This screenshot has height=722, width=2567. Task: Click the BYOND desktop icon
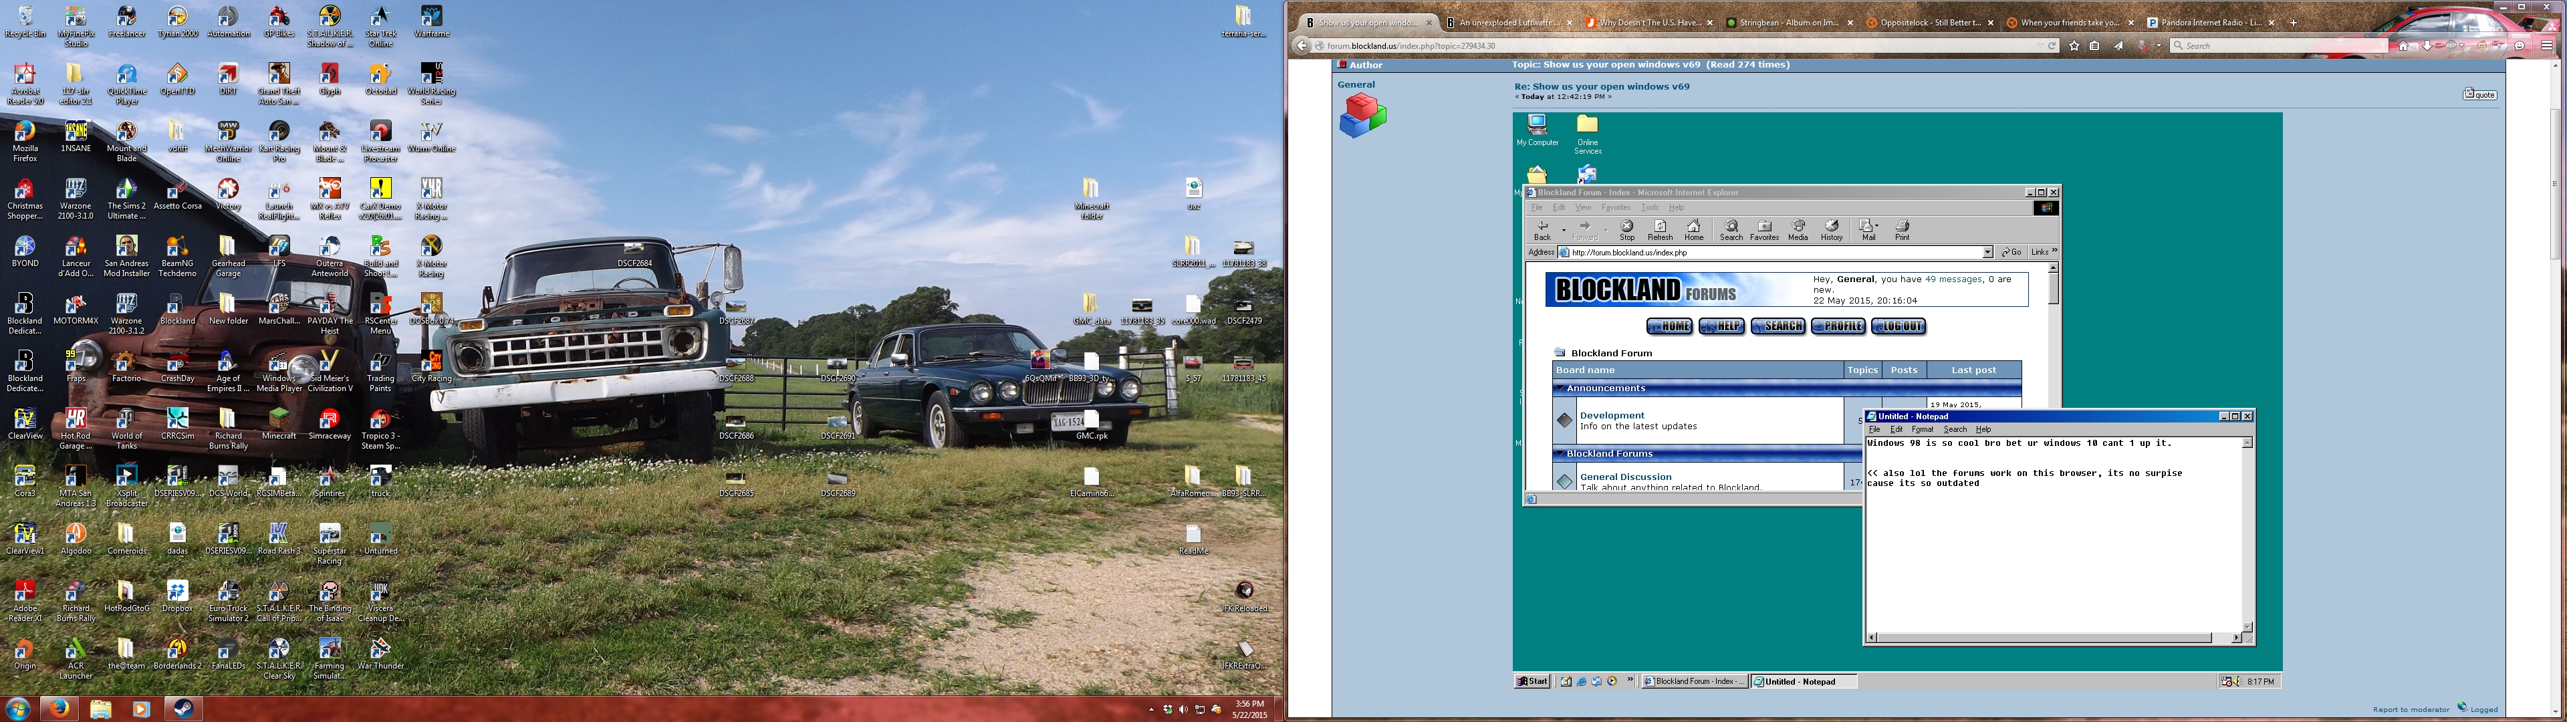point(25,251)
